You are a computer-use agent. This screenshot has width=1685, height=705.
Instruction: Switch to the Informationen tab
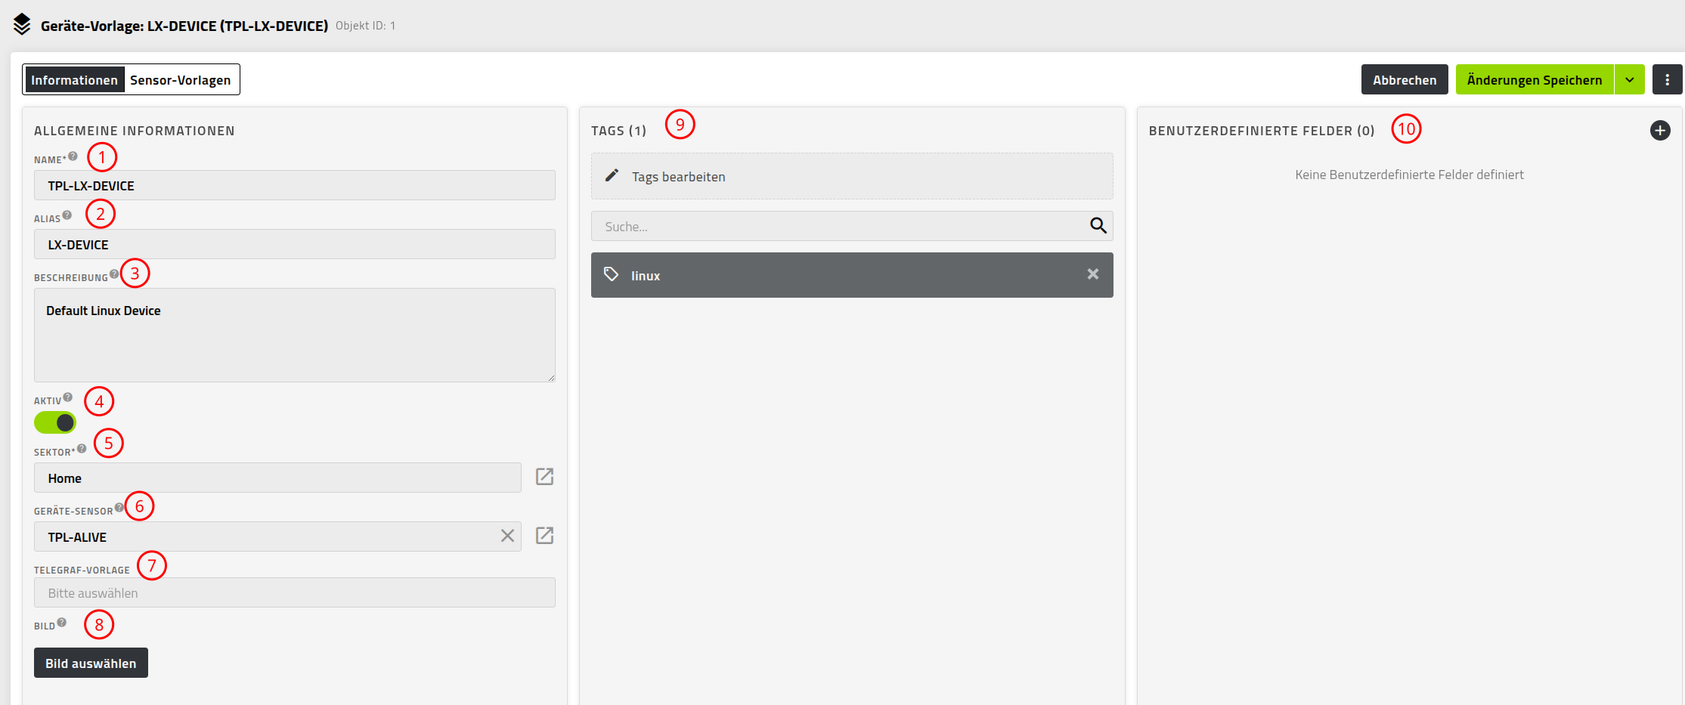point(74,80)
